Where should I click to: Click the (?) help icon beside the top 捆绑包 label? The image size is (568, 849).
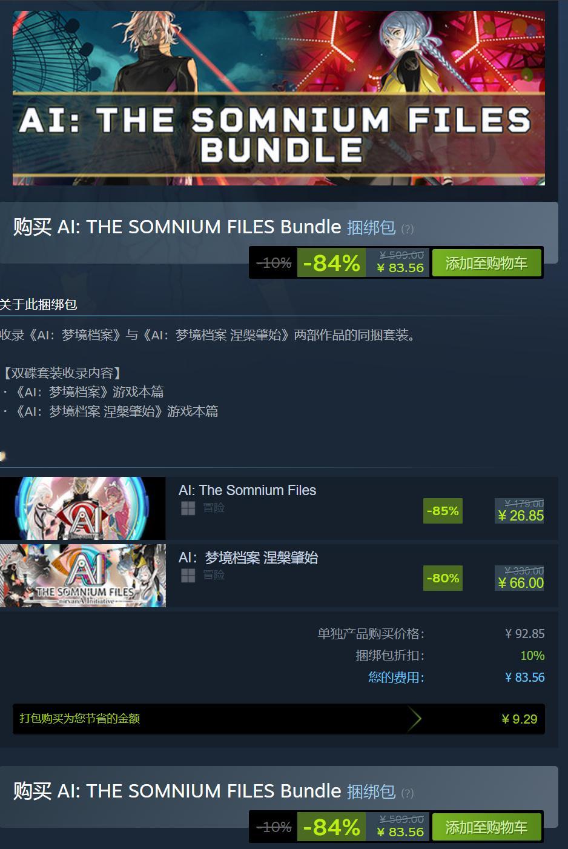click(408, 229)
